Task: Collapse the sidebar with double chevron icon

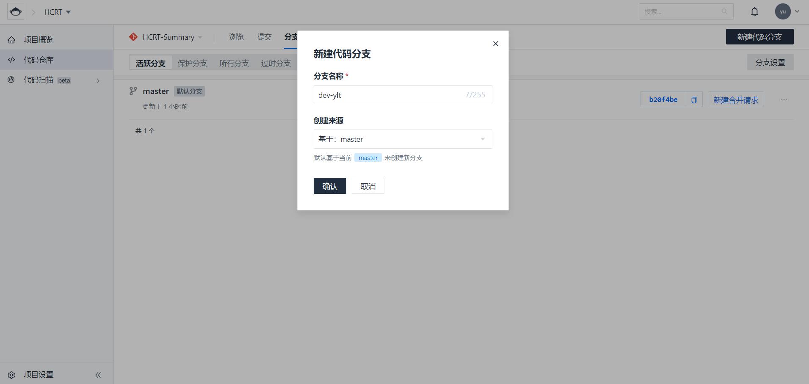Action: [x=98, y=375]
